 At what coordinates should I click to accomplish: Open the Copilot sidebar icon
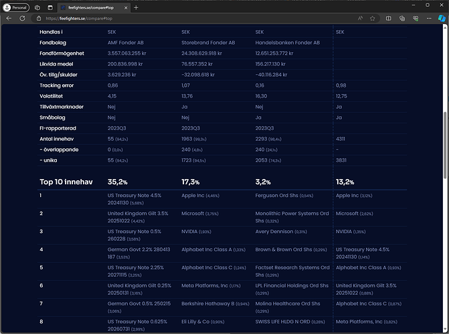tap(441, 19)
